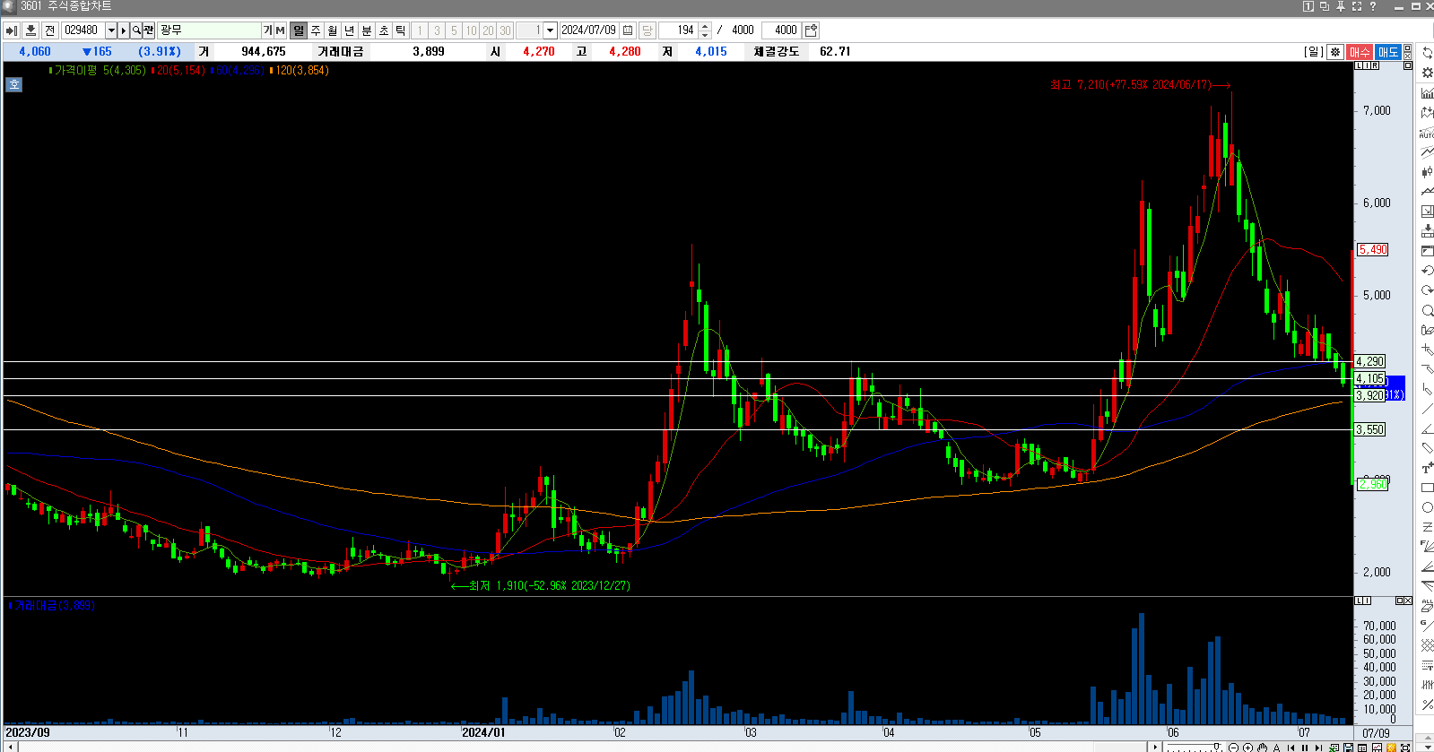
Task: Select the diagonal trend line tool
Action: pyautogui.click(x=1427, y=409)
